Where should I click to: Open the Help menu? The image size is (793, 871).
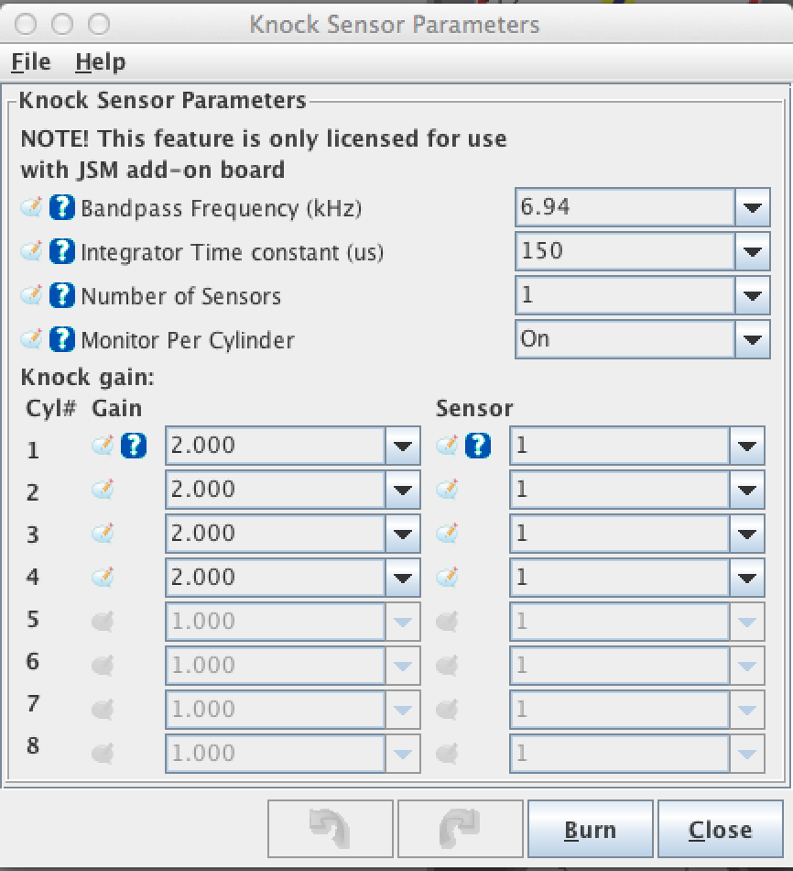click(100, 62)
